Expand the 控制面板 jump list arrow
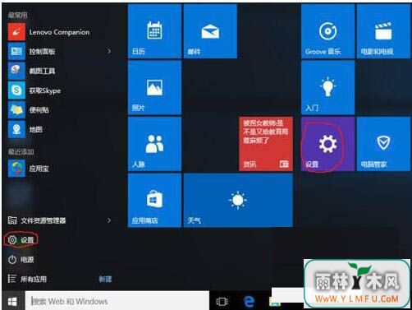 coord(109,51)
